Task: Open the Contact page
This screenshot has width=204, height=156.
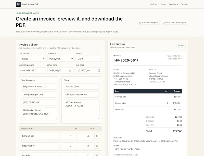Action: click(x=184, y=4)
